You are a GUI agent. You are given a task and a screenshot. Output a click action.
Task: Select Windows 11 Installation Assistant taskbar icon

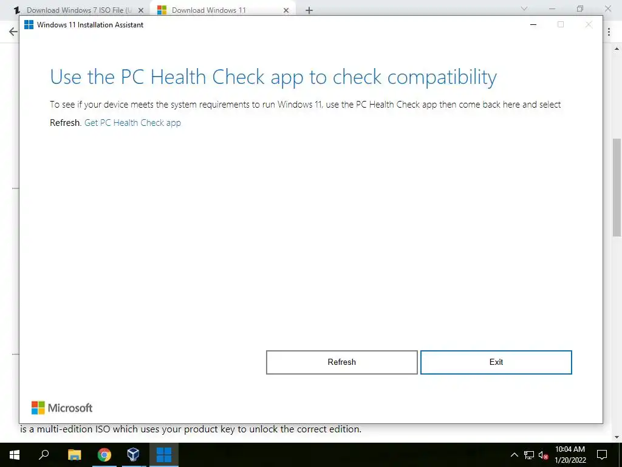point(164,455)
